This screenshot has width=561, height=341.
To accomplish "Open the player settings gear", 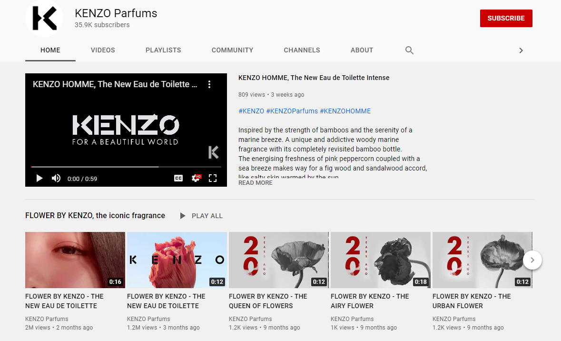I will click(196, 178).
